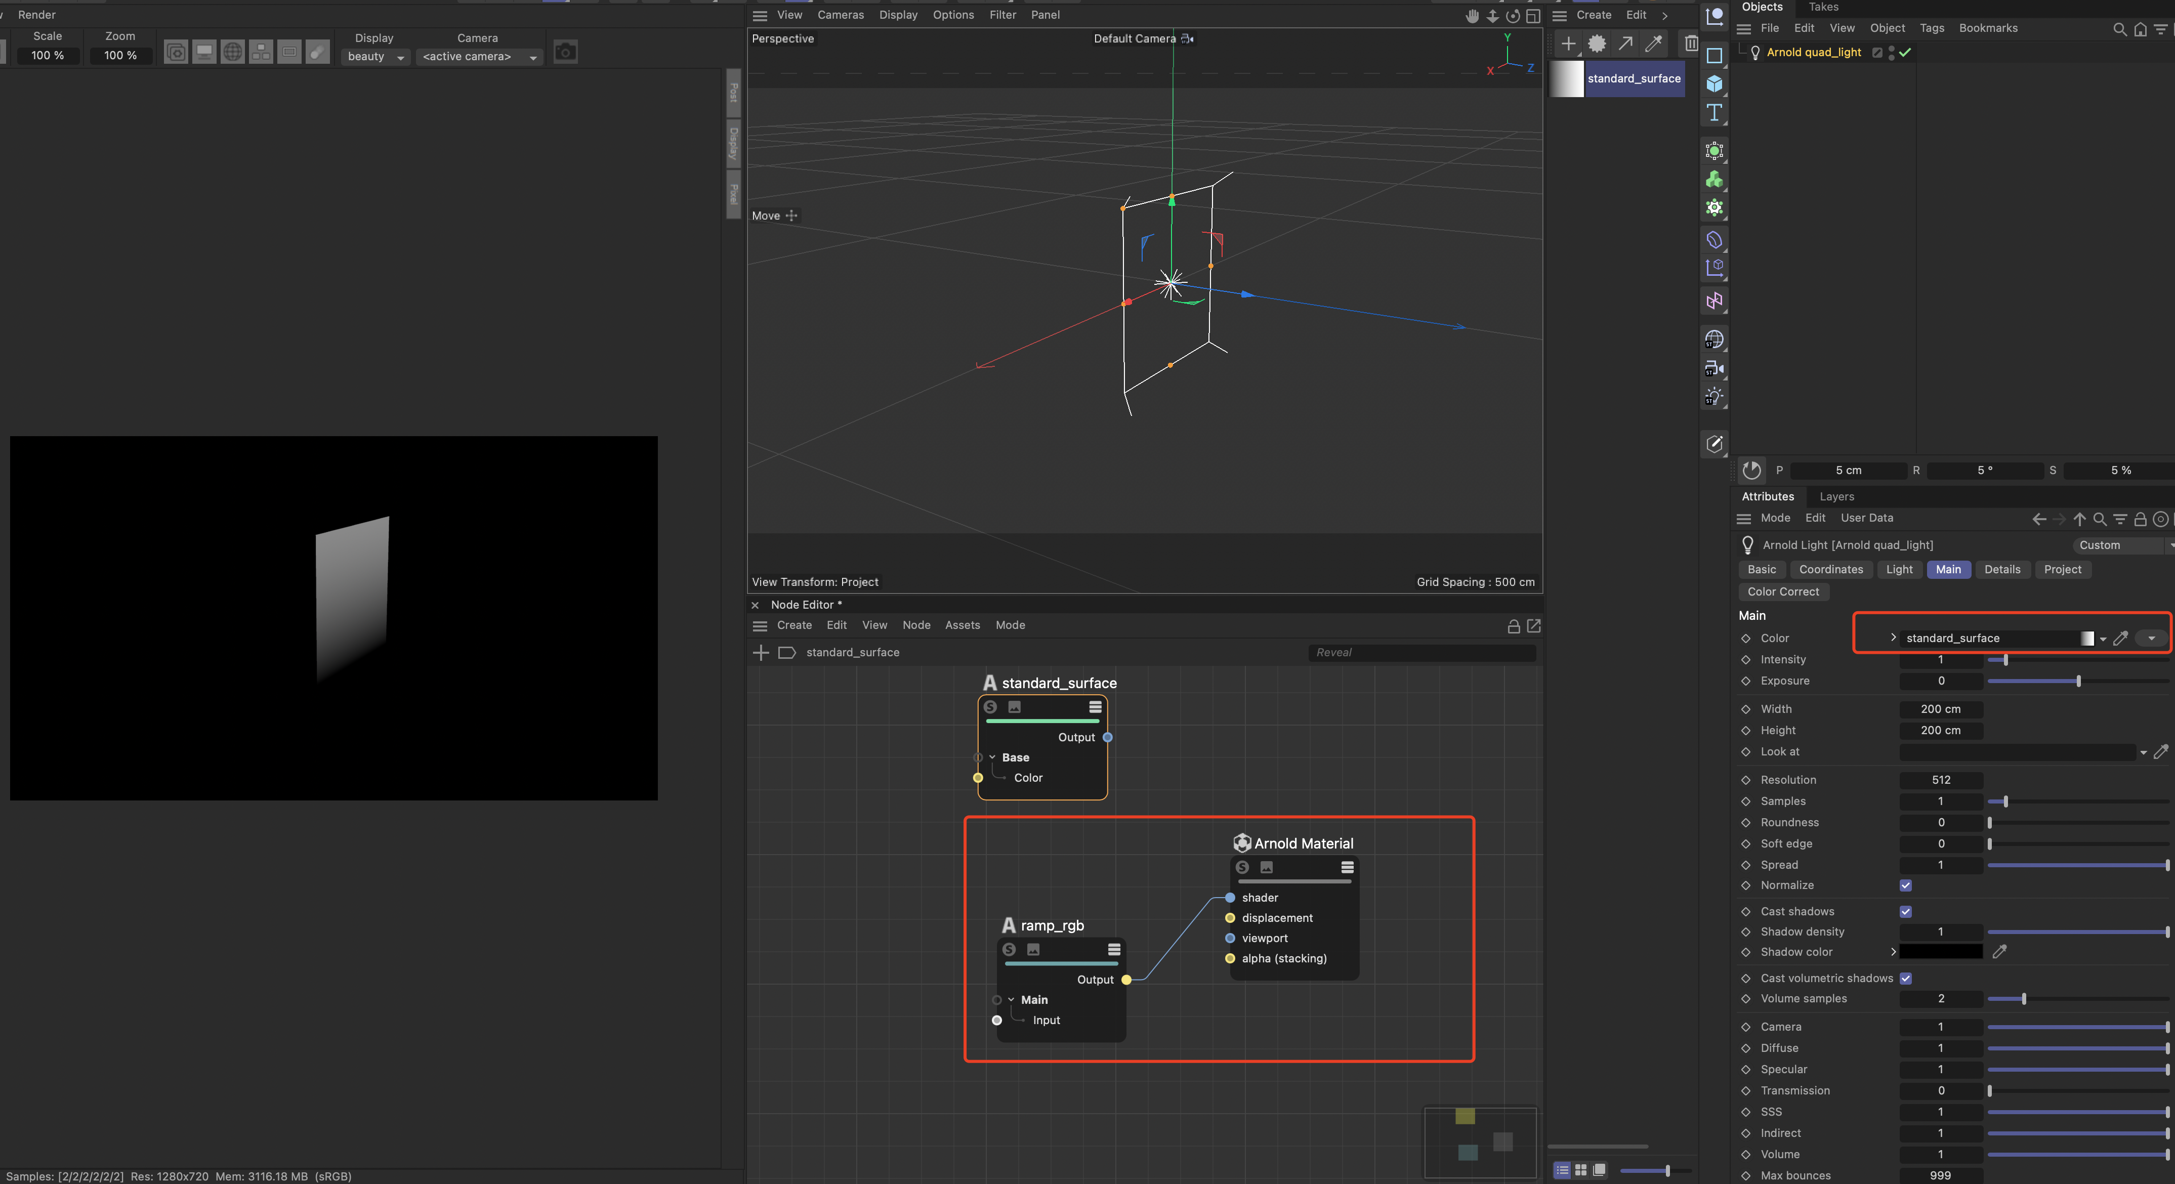Select the Cube primitive tool icon
2175x1184 pixels.
pos(1714,83)
